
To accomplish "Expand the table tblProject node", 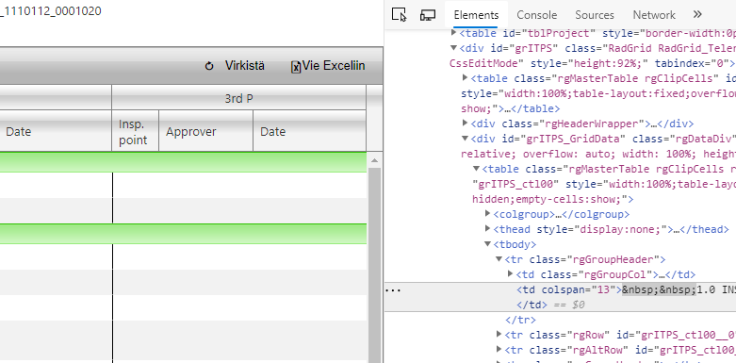I will pyautogui.click(x=453, y=32).
